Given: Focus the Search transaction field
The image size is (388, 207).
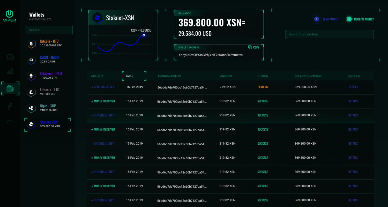Looking at the screenshot, I should pos(330,34).
